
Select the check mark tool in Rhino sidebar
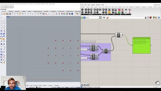4,60
